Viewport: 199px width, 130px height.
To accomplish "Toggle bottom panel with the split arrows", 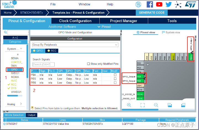I will (x=6, y=111).
